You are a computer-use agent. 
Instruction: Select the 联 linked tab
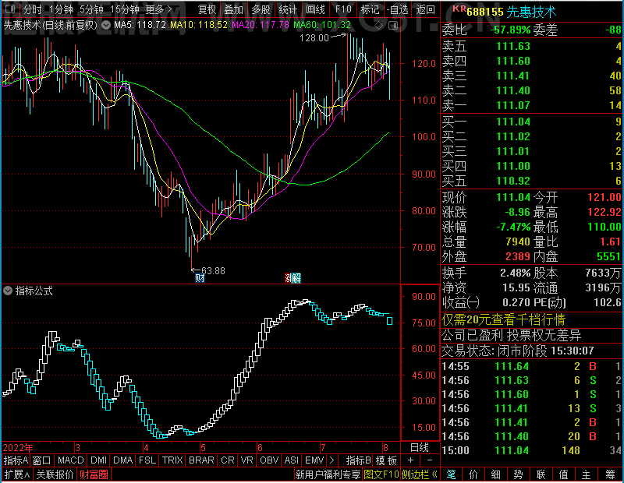541,474
